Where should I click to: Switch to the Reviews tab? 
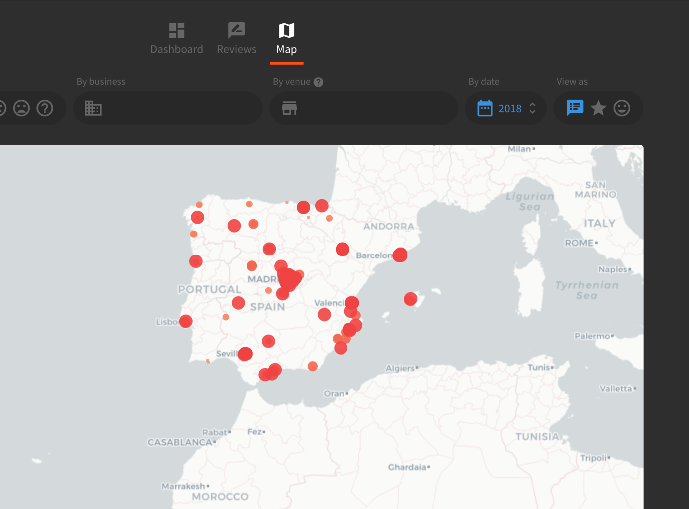pos(236,38)
